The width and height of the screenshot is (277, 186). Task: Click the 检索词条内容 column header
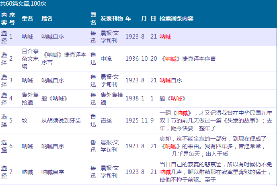coord(176,19)
